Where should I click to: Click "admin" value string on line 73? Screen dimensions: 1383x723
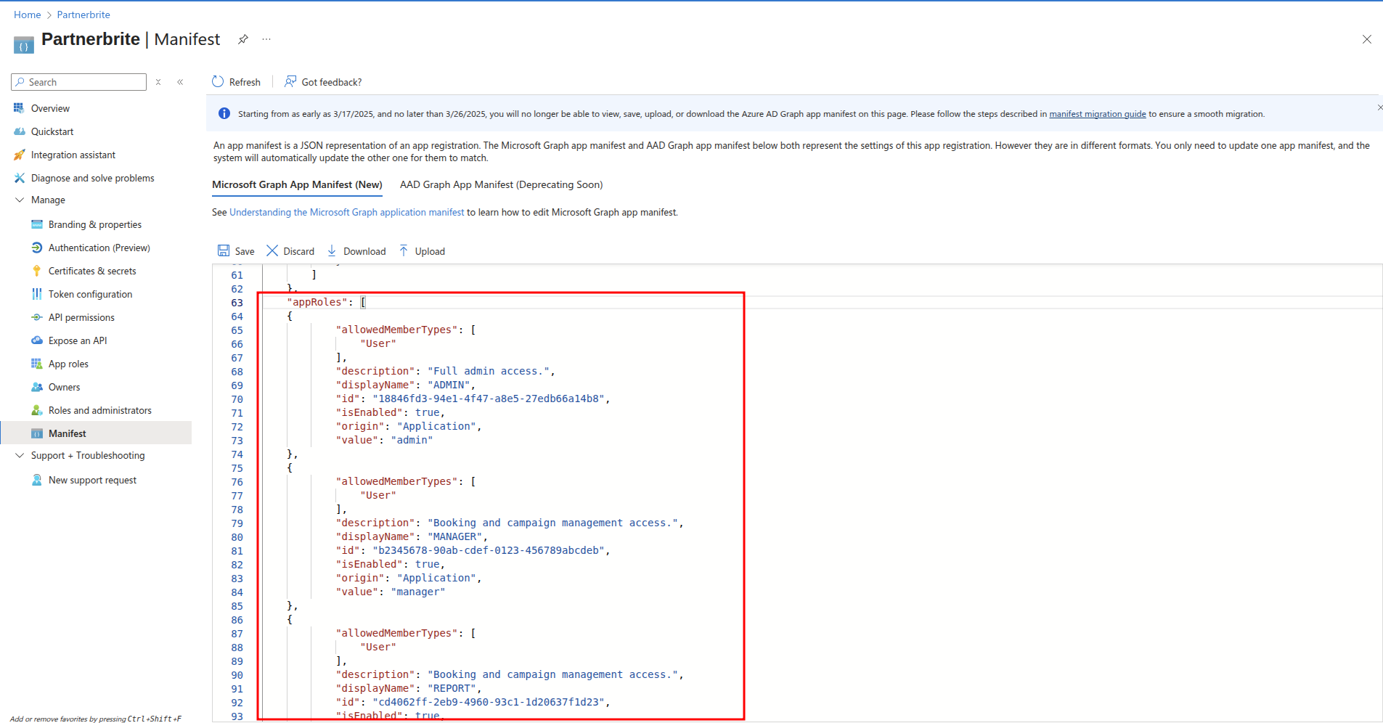coord(412,440)
